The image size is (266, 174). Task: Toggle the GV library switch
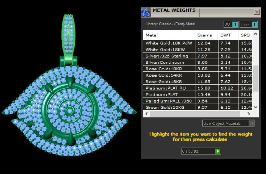coord(231,25)
